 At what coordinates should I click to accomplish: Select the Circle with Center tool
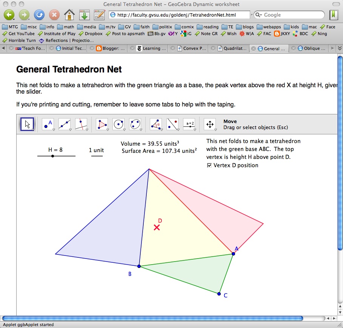click(118, 124)
